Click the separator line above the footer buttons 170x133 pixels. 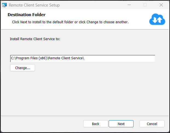point(85,116)
